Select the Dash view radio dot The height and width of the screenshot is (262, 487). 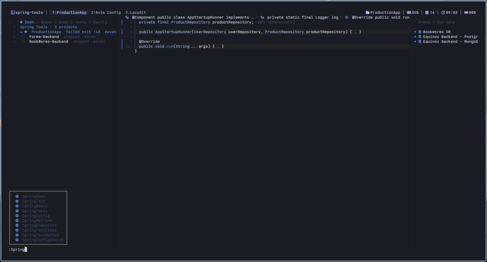(x=21, y=22)
